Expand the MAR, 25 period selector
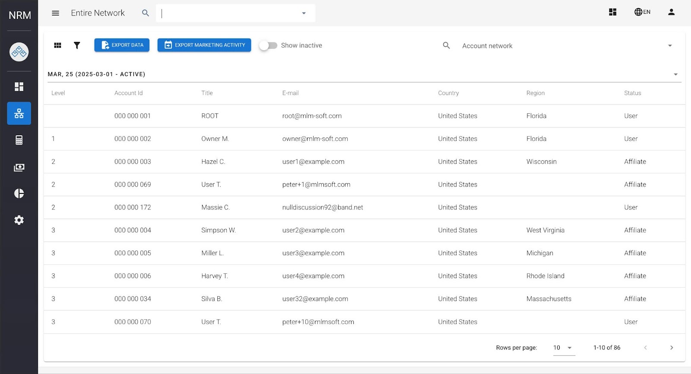 [x=675, y=74]
